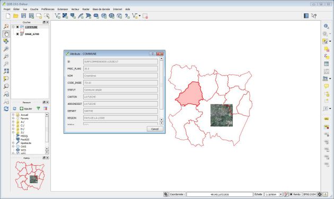Click EPSG:2154 CRS status button
Viewport: 334px width, 199px height.
pyautogui.click(x=310, y=194)
